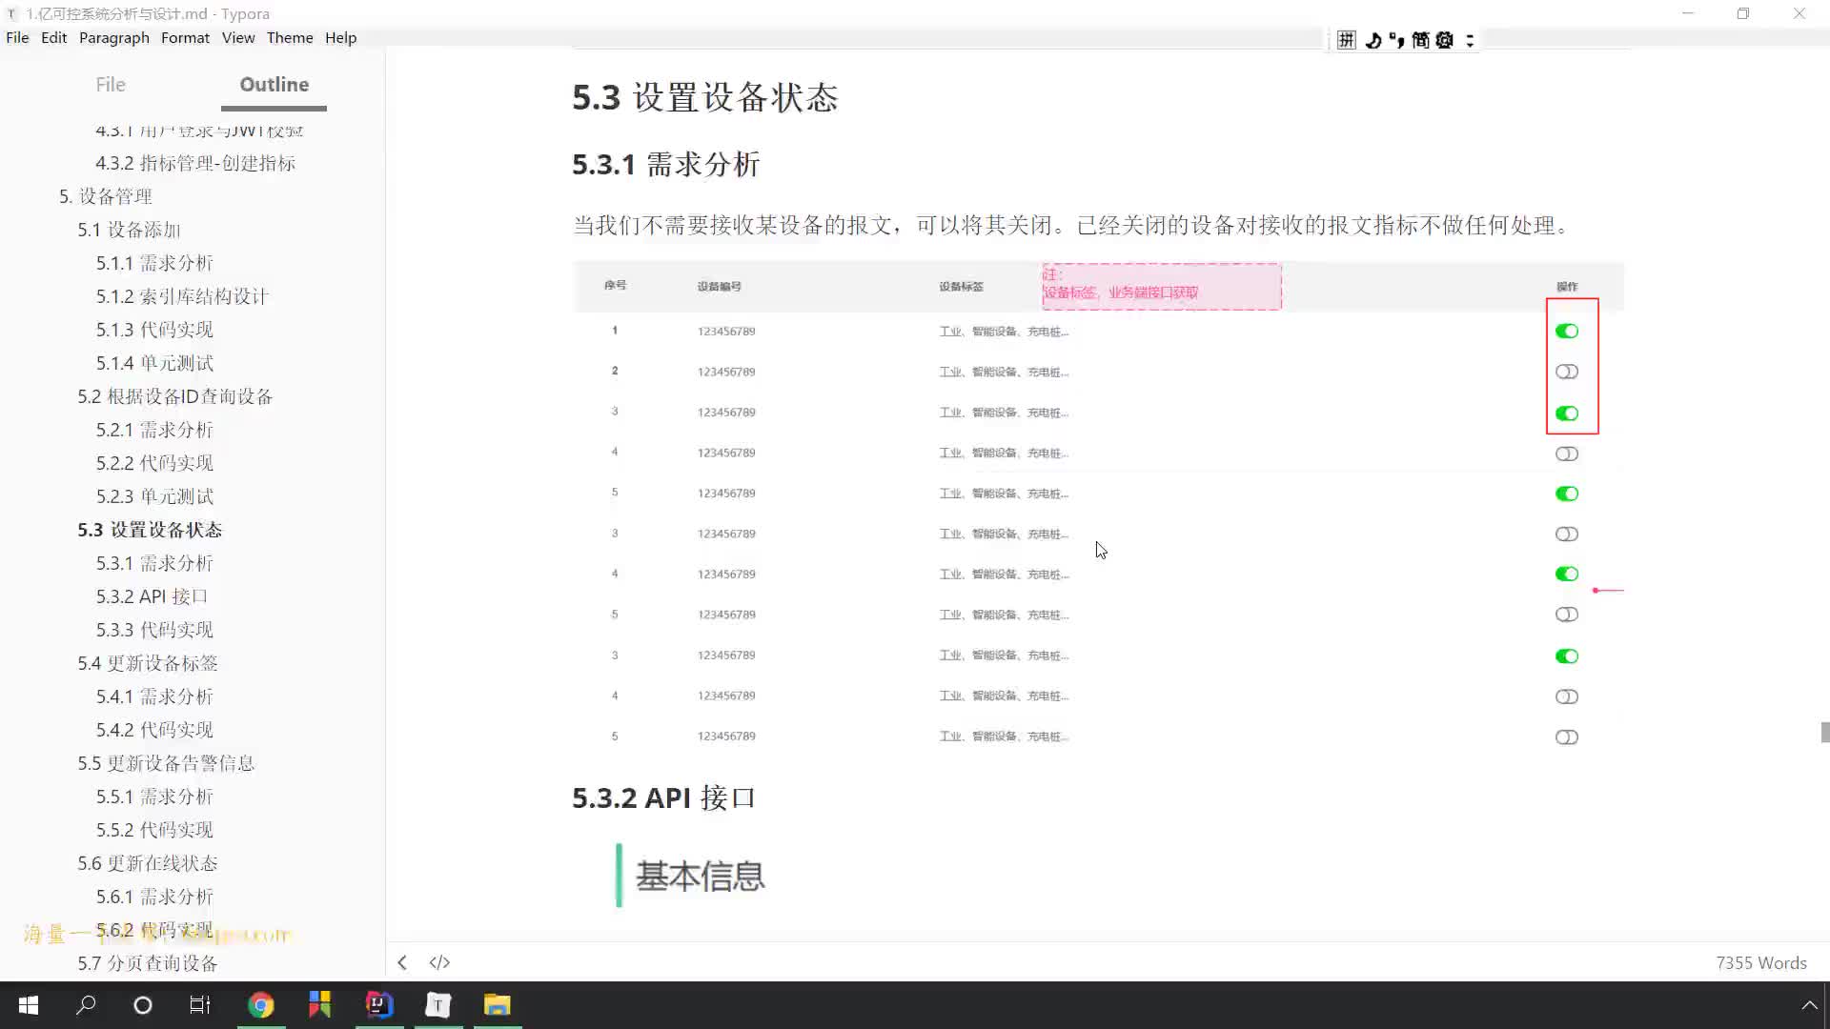Click the back arrow in the status bar
This screenshot has width=1830, height=1029.
pos(402,962)
